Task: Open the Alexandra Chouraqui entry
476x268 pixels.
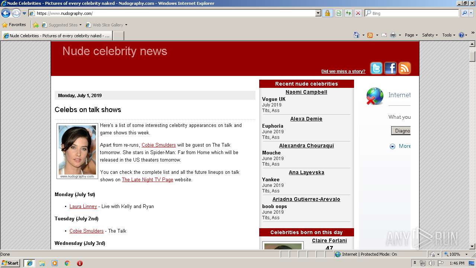Action: (x=306, y=146)
